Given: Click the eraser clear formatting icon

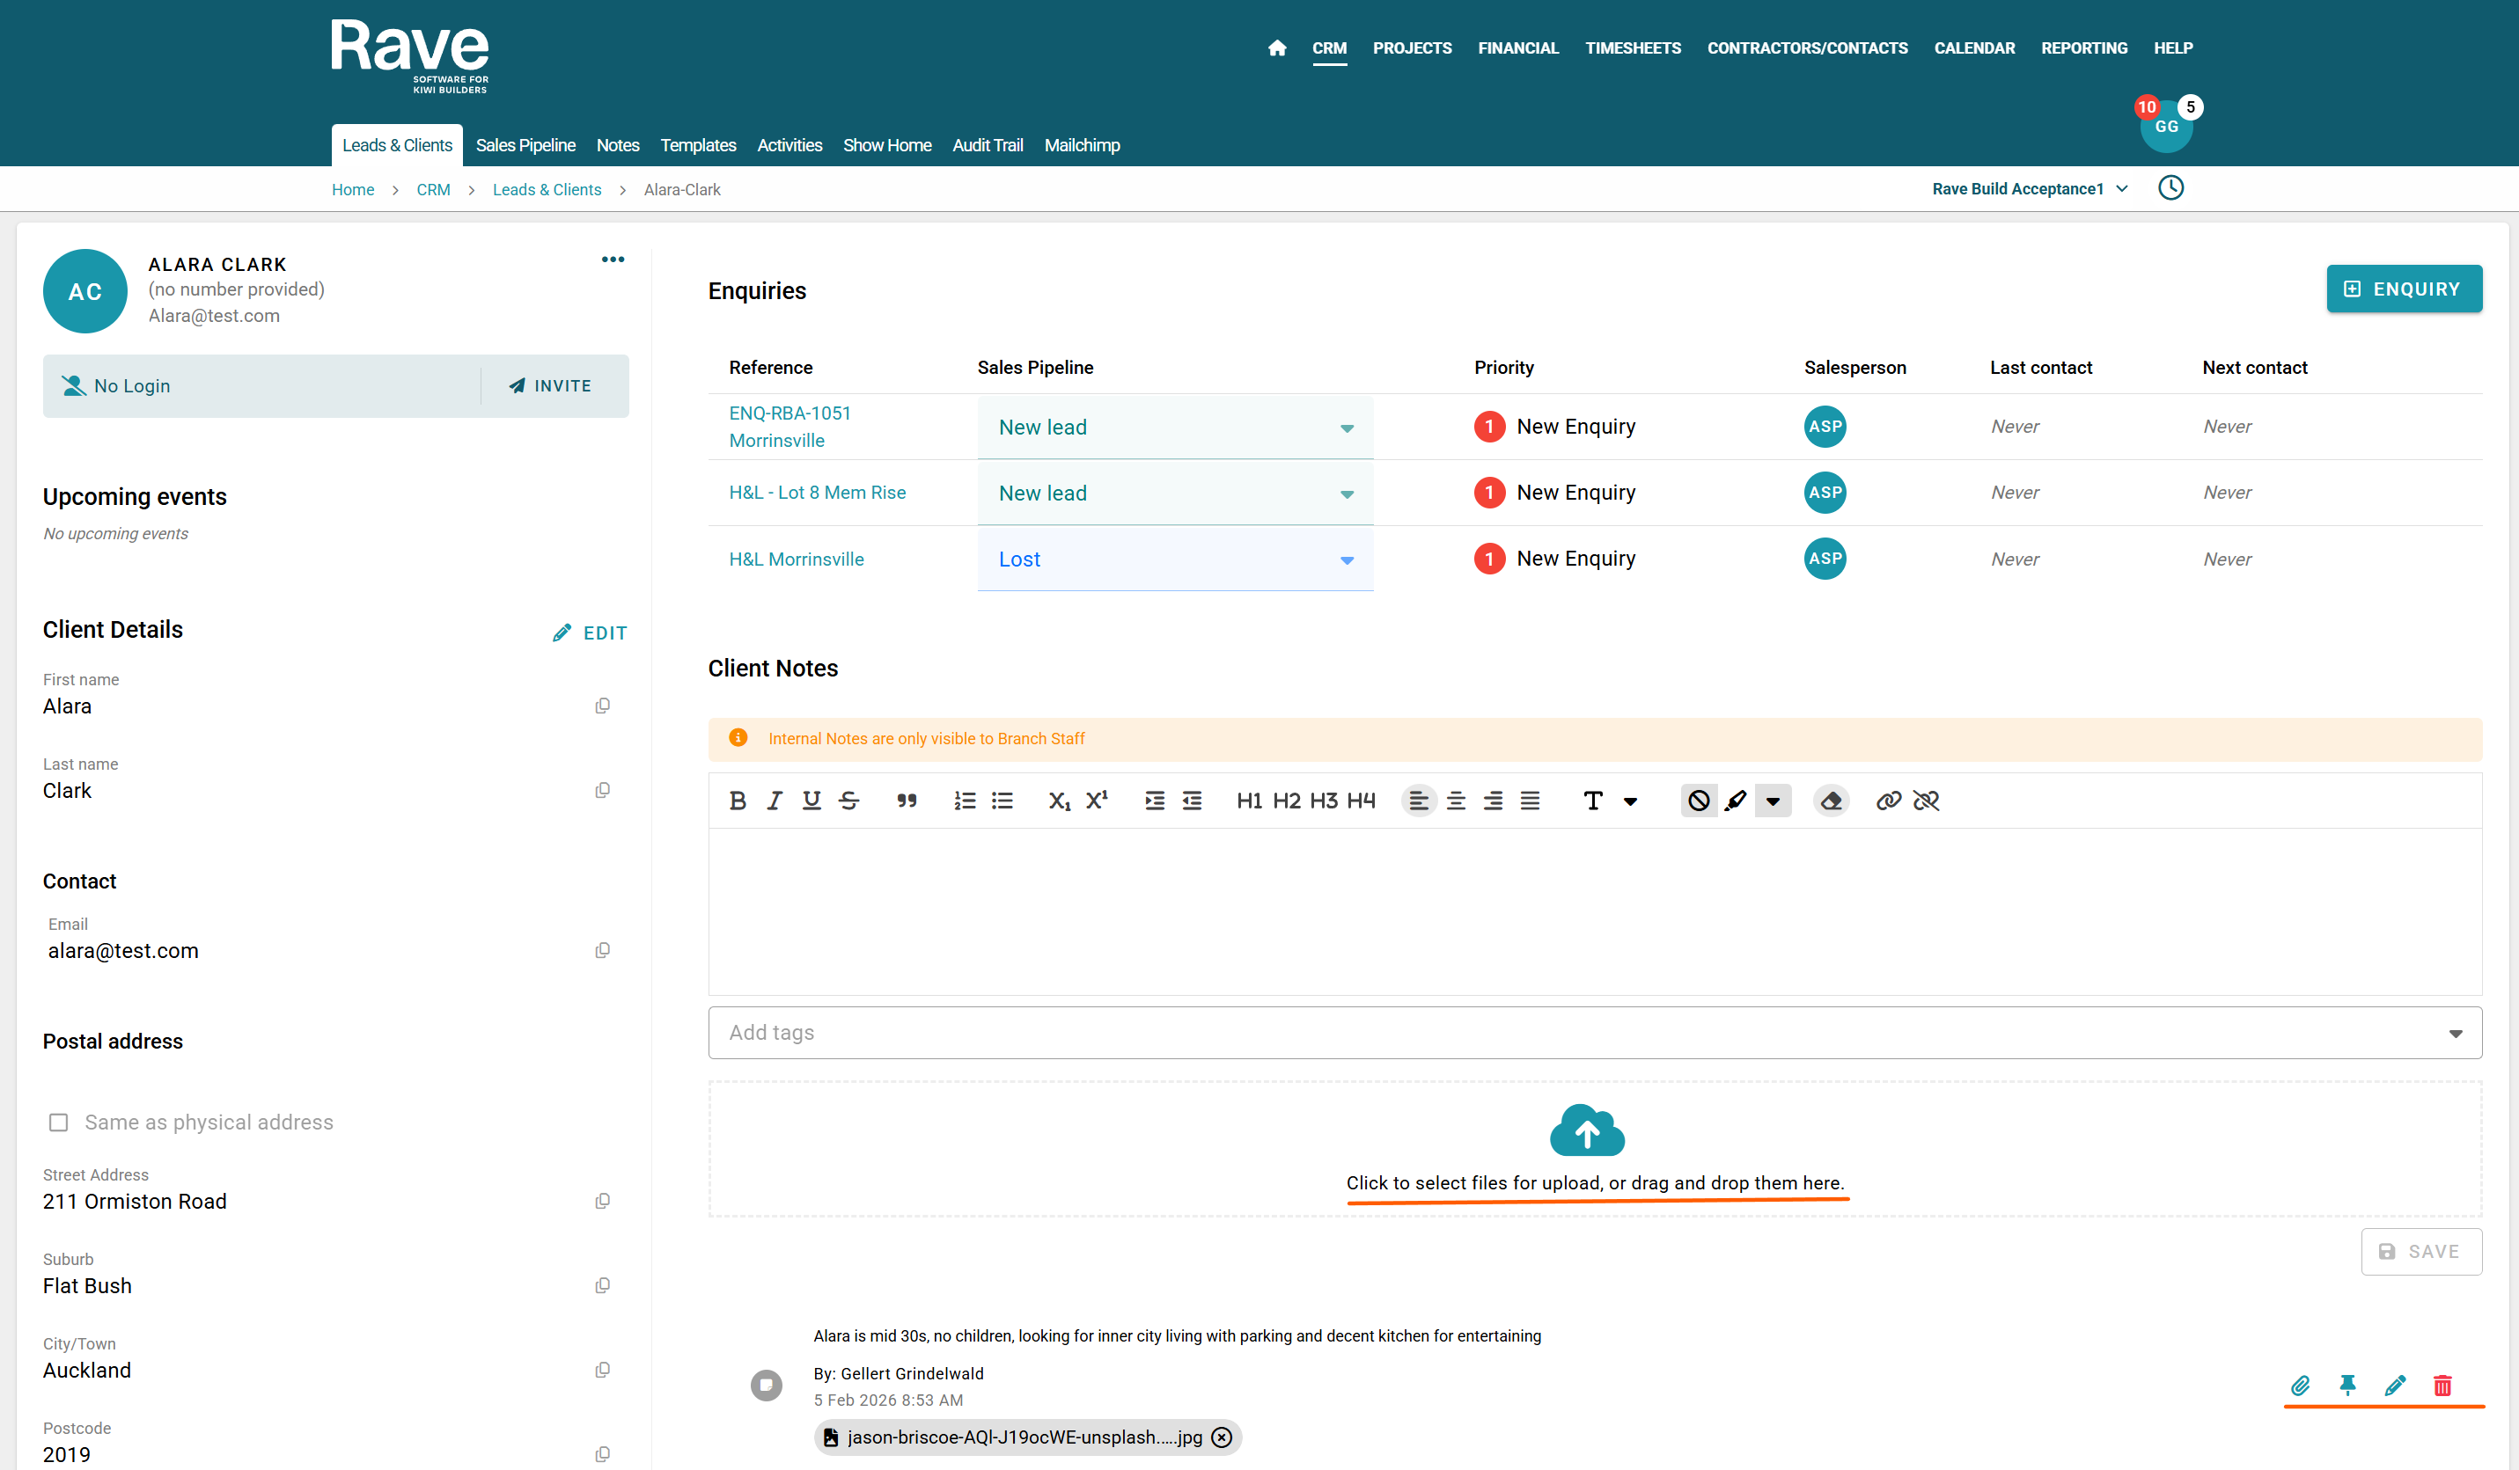Looking at the screenshot, I should point(1830,801).
